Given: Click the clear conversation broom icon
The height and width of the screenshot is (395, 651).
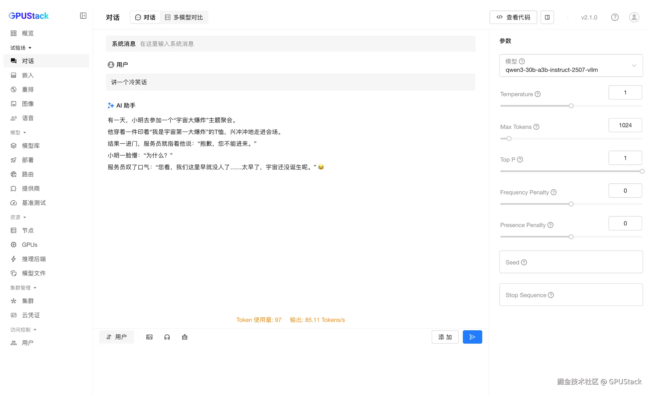Looking at the screenshot, I should [x=185, y=337].
